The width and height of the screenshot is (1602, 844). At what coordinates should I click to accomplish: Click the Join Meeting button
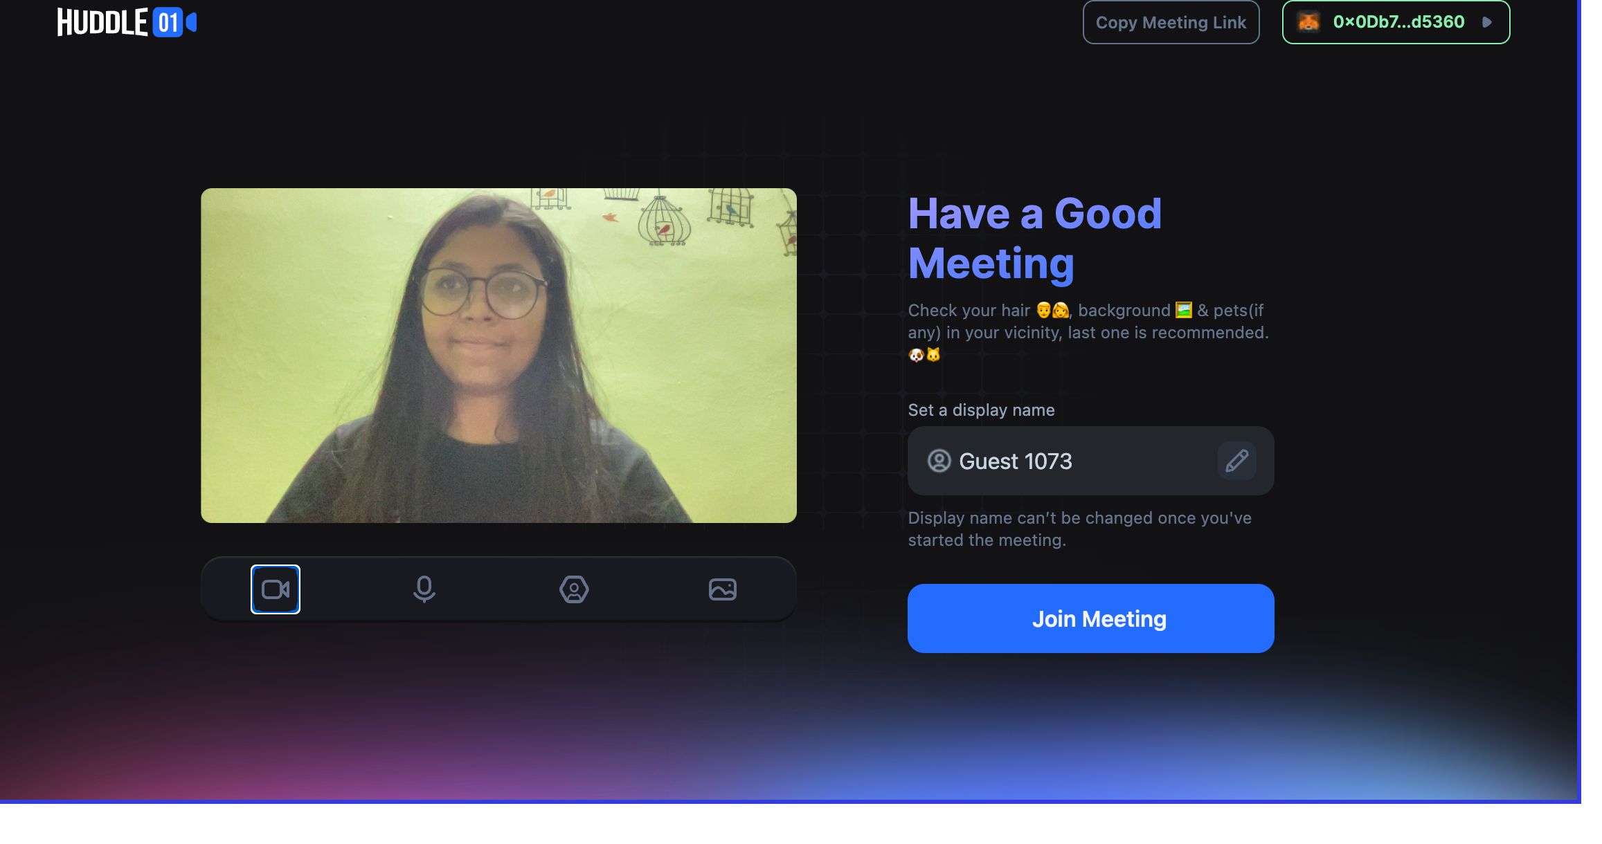(x=1091, y=618)
